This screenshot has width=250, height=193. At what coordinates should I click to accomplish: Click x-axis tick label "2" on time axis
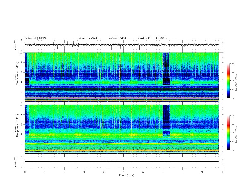(x=64, y=172)
